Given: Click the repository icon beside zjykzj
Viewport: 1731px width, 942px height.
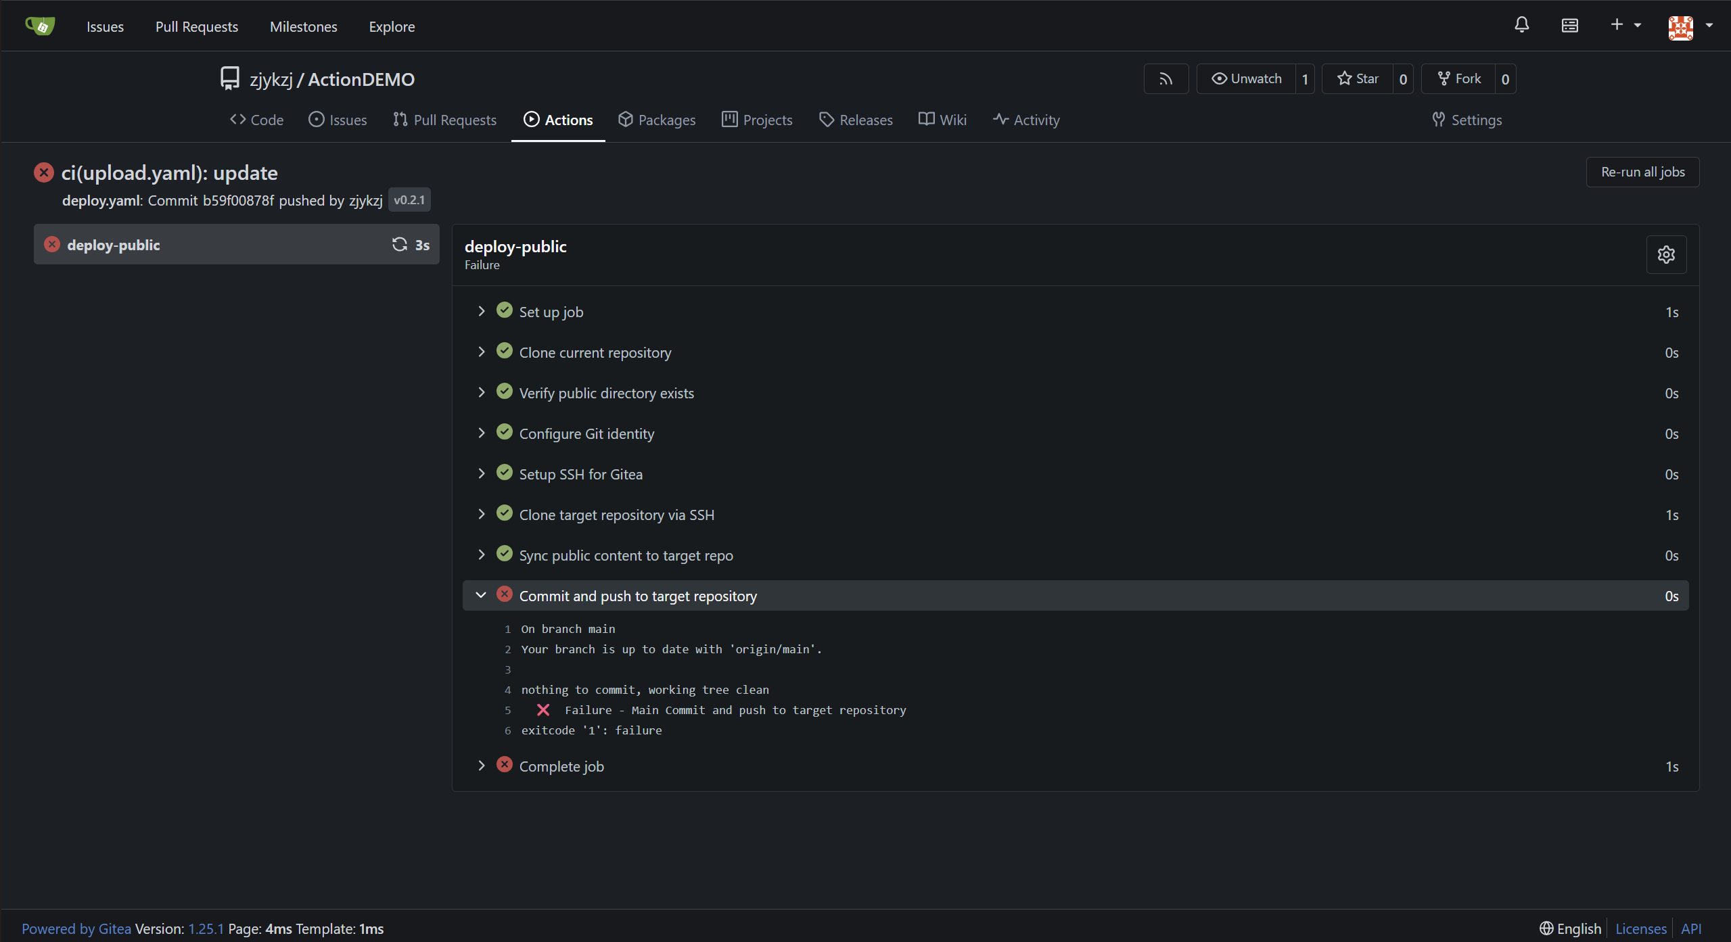Looking at the screenshot, I should point(230,78).
